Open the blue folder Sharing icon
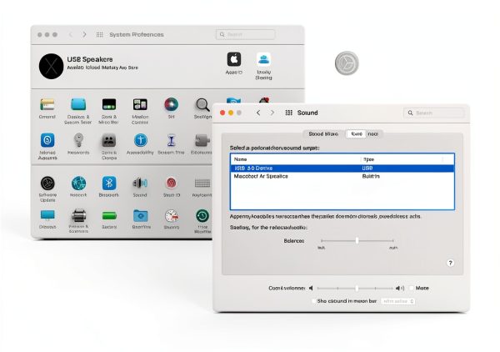The image size is (500, 352). tap(140, 216)
